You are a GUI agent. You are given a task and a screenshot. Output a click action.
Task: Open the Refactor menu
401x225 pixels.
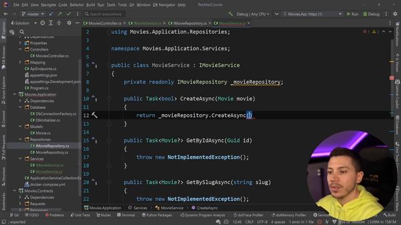tap(76, 4)
